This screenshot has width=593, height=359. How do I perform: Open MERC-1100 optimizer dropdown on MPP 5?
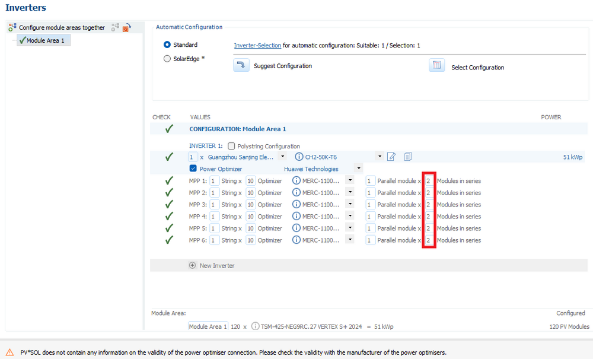click(x=350, y=228)
